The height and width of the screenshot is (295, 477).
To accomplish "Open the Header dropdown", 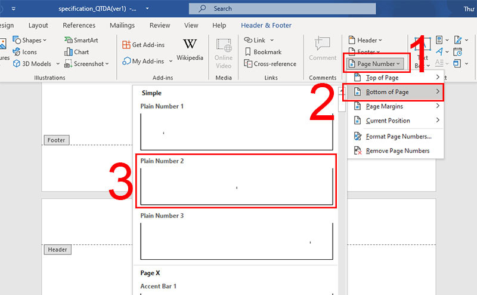I will (365, 40).
